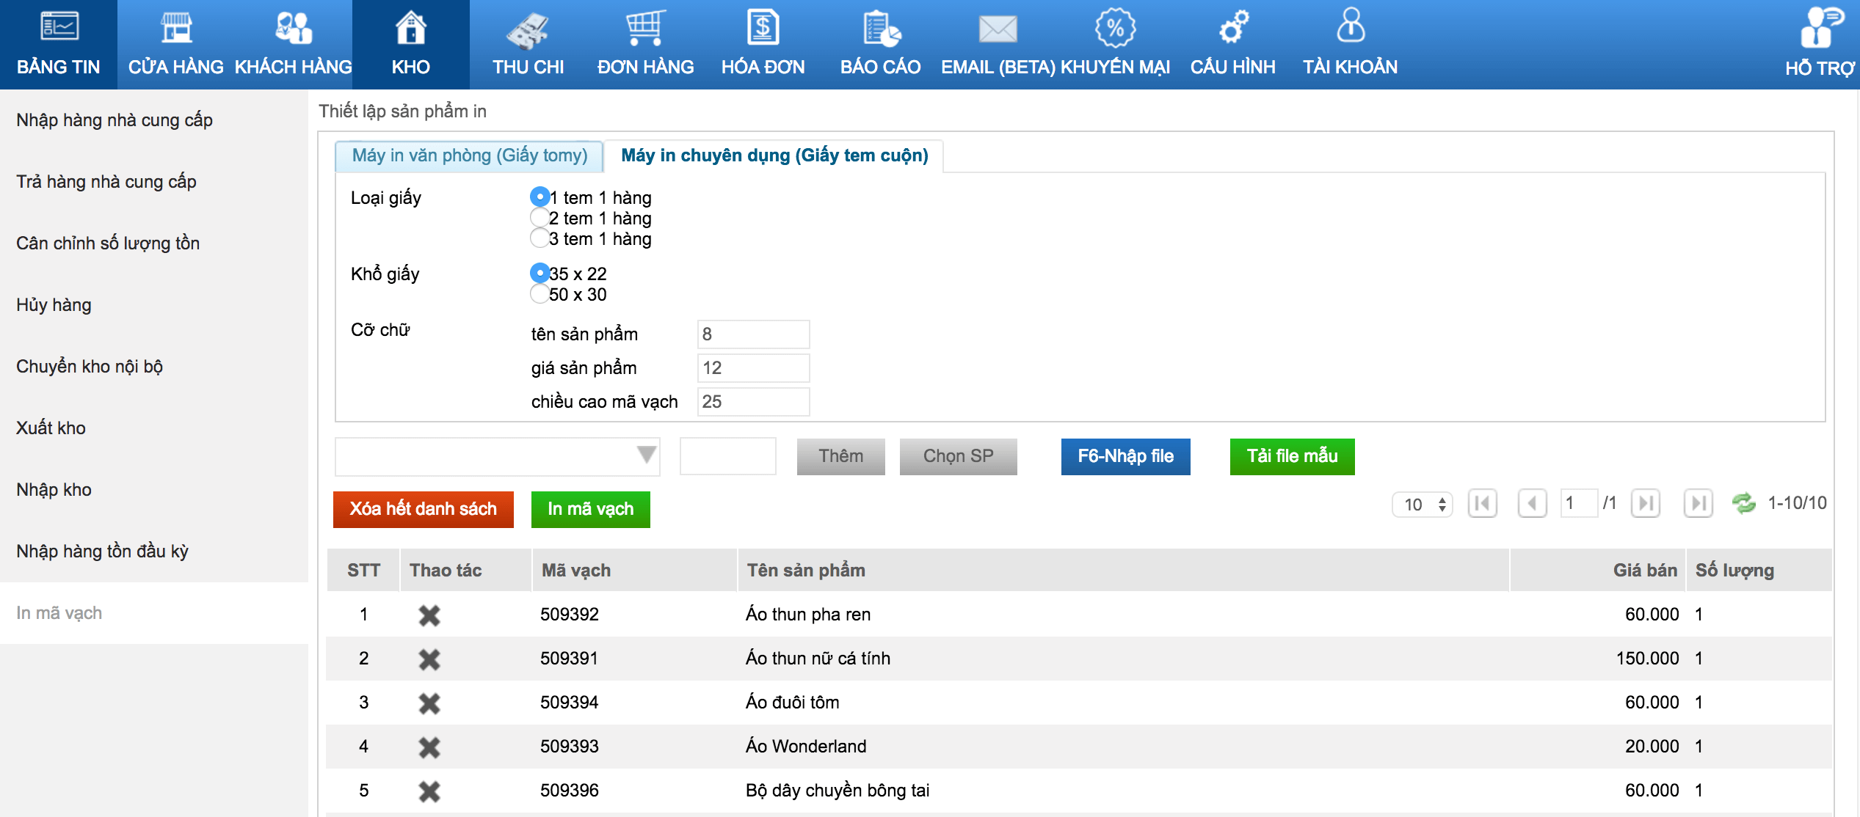
Task: Click the ĐƠN HÀNG shopping cart icon
Action: [x=645, y=29]
